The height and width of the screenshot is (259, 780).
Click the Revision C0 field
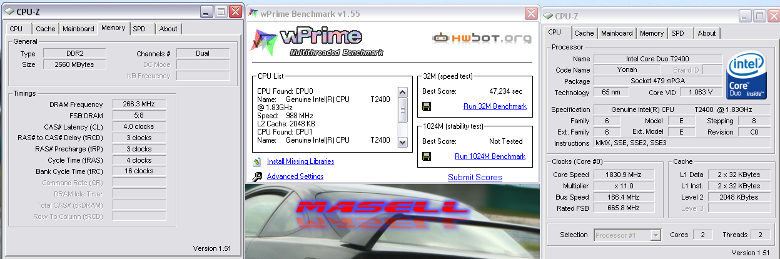click(755, 132)
